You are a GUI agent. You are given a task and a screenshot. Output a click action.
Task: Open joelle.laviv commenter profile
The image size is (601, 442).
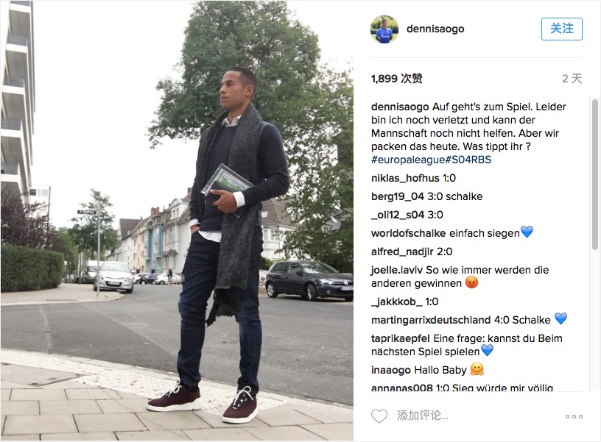(x=397, y=270)
